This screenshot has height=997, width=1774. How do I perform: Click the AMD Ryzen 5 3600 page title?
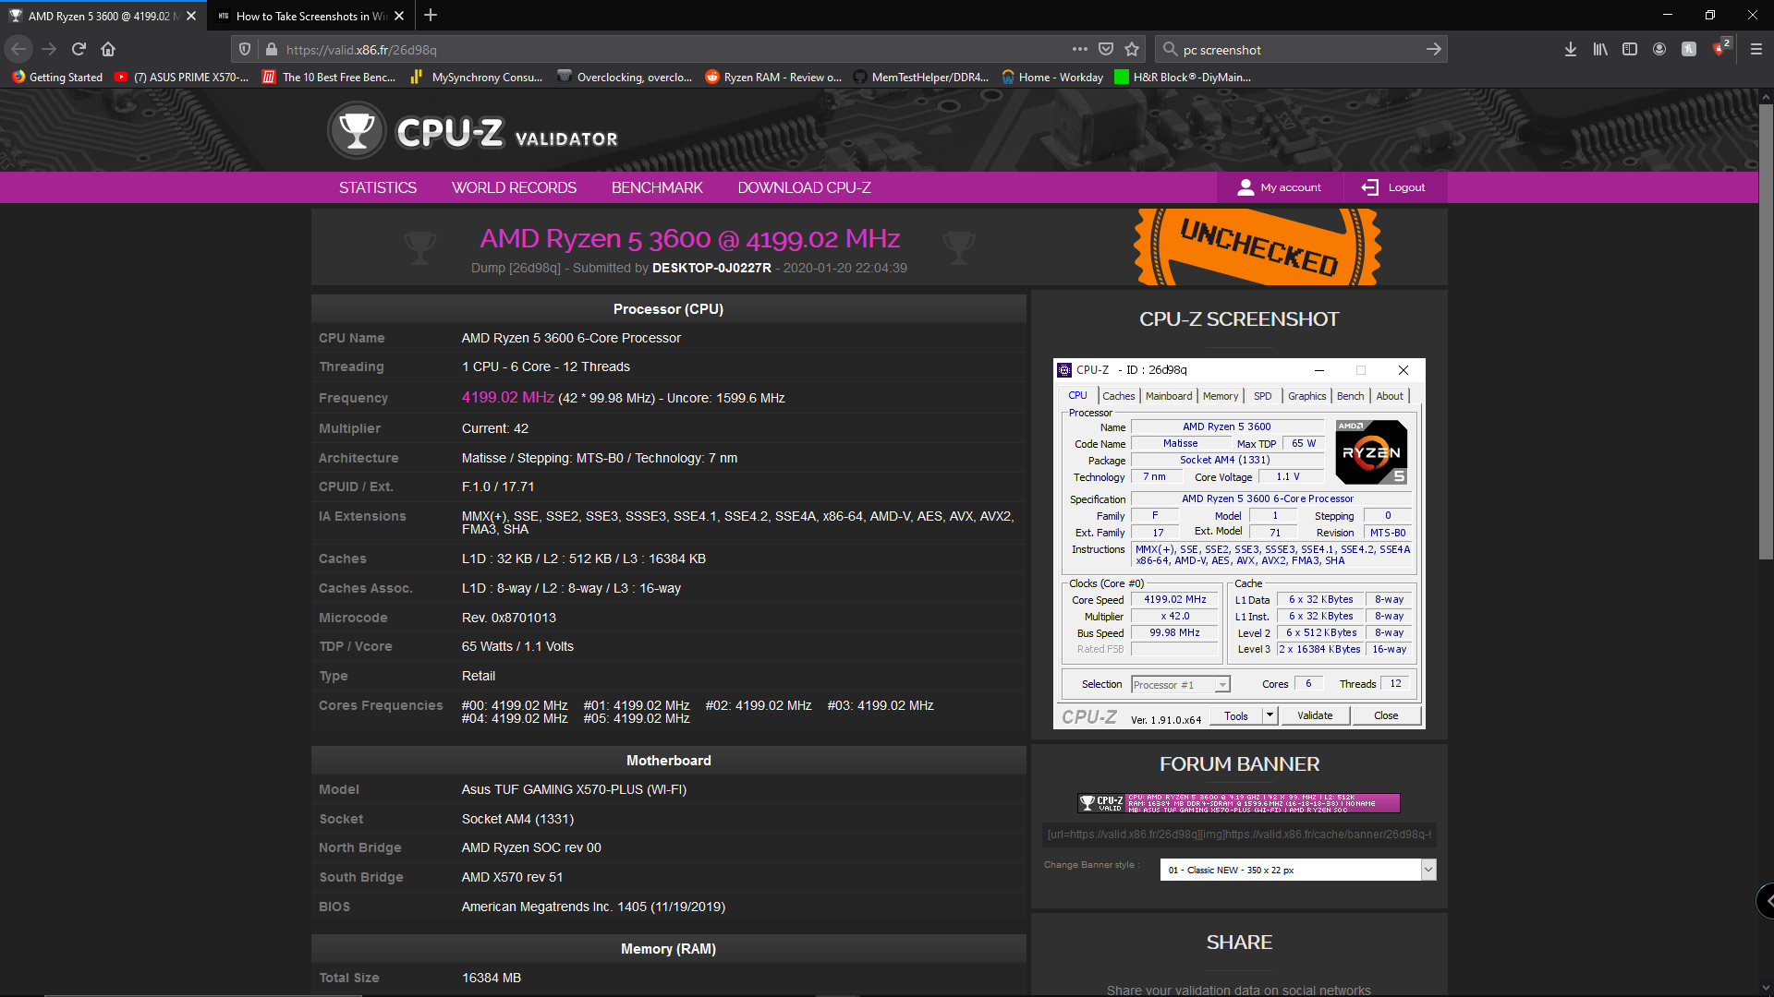(689, 238)
